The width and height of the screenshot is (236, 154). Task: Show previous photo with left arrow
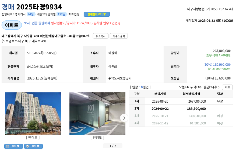tap(6, 118)
